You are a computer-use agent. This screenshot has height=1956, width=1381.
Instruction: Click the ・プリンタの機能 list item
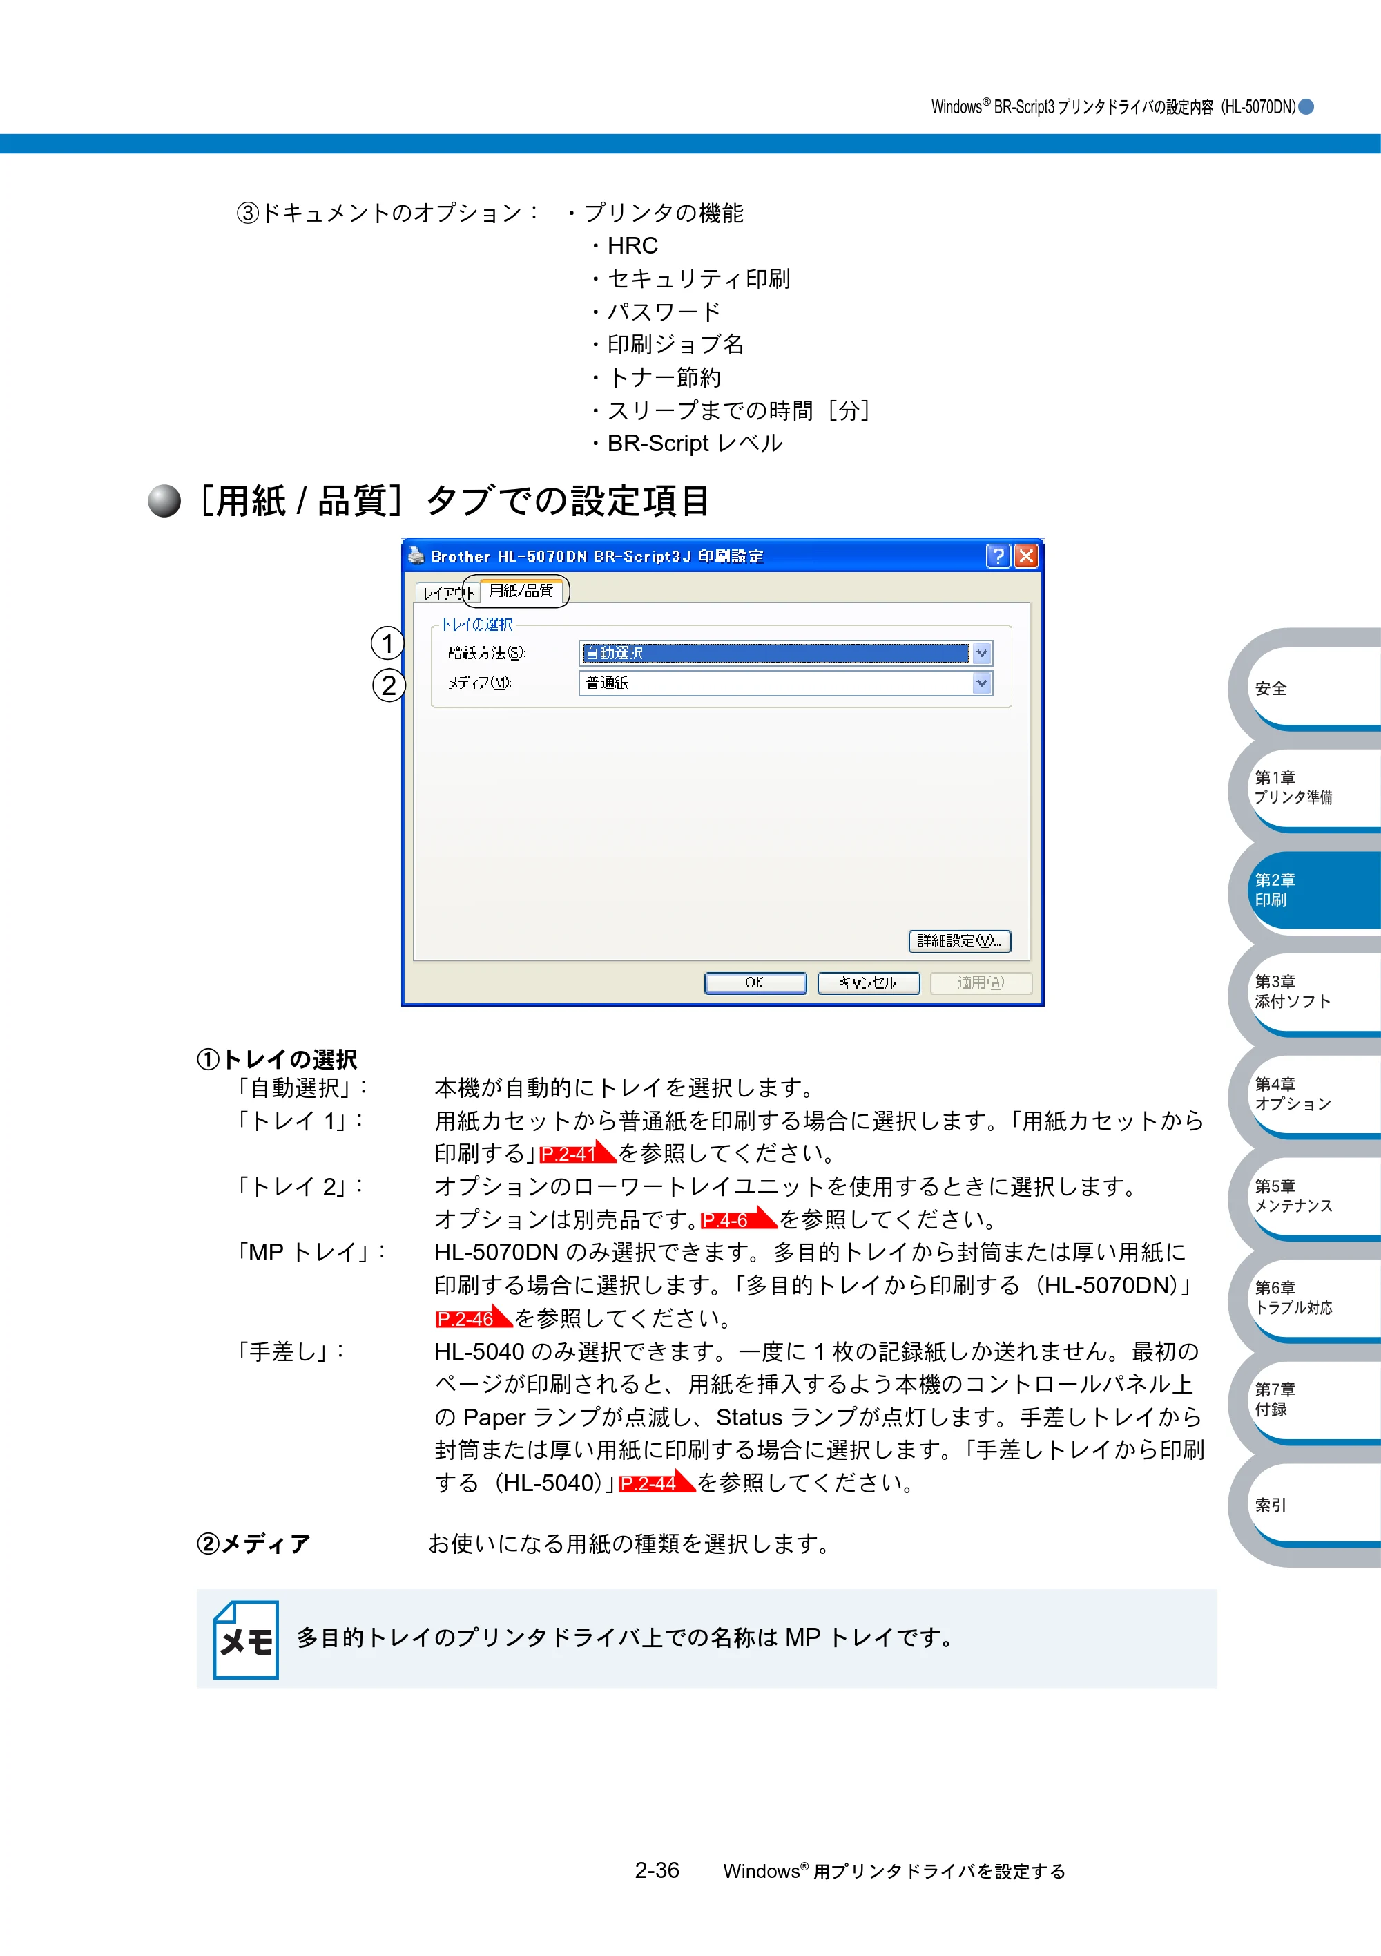tap(655, 213)
